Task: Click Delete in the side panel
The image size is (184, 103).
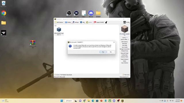Action: pos(124,61)
